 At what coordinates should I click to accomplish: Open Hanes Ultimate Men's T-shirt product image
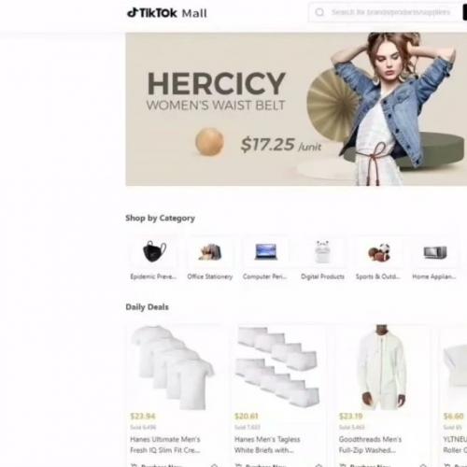tap(173, 367)
